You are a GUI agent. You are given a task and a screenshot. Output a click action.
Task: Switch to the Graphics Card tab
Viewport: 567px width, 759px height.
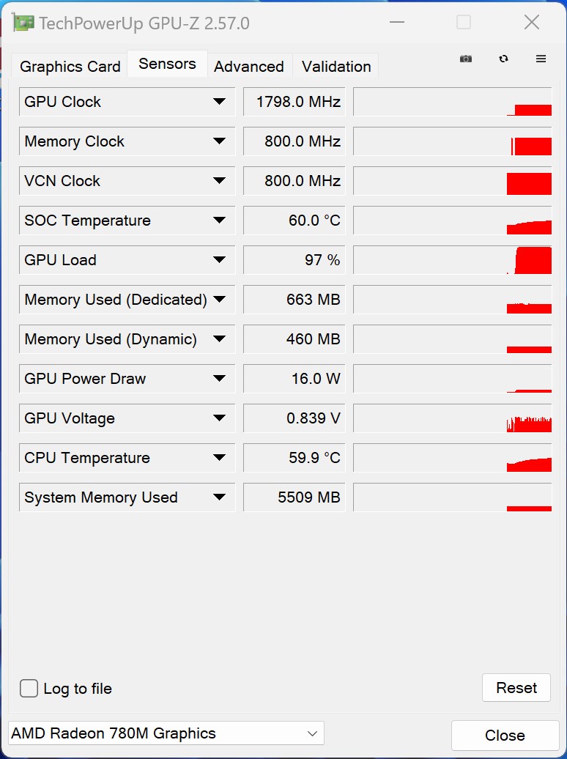point(70,67)
